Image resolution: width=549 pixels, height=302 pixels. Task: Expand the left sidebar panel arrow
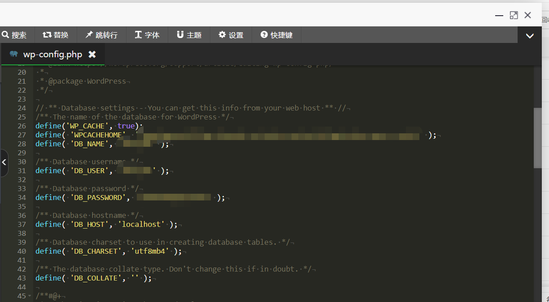(4, 162)
